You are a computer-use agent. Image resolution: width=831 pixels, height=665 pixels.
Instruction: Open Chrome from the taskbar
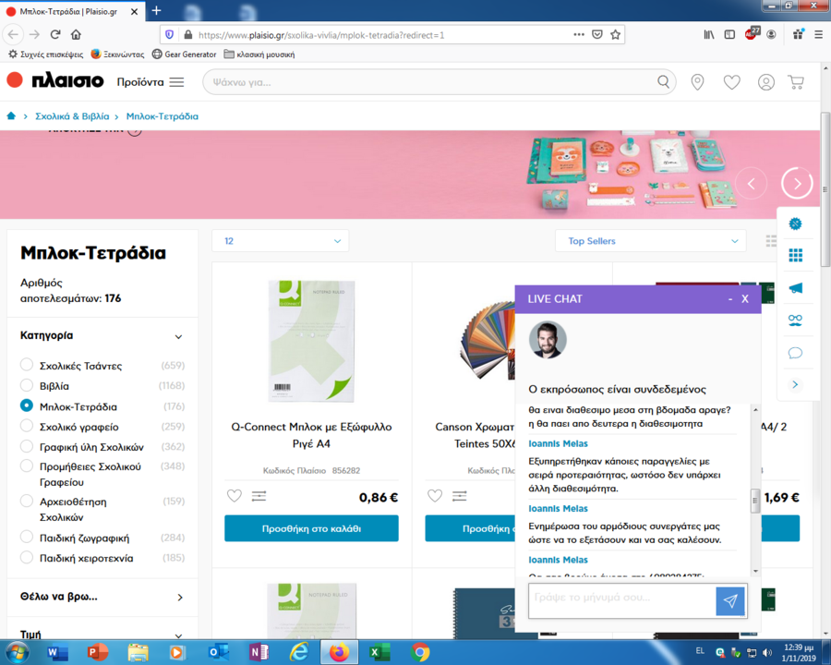pyautogui.click(x=419, y=652)
